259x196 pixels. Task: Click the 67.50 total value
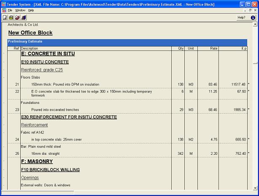point(241,91)
